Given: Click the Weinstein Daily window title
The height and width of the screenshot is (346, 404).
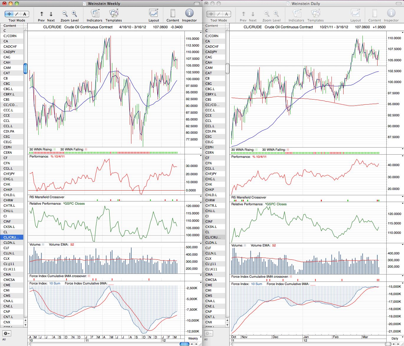Looking at the screenshot, I should [x=306, y=4].
